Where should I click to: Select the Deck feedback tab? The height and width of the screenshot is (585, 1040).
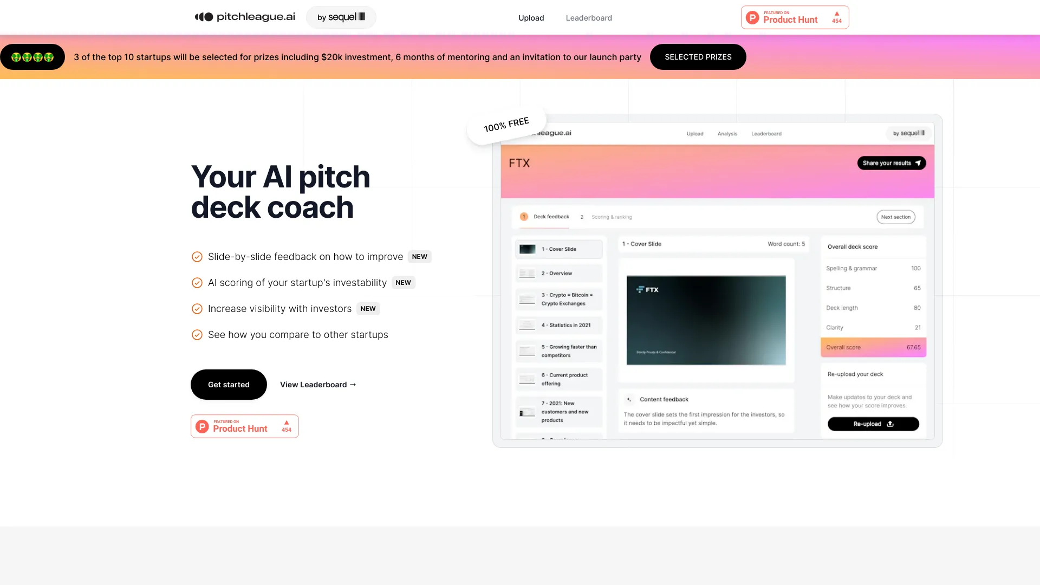550,217
